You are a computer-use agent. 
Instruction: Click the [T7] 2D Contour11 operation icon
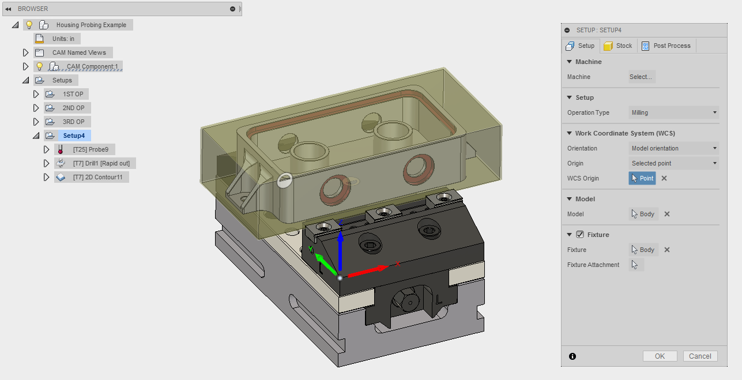(60, 176)
